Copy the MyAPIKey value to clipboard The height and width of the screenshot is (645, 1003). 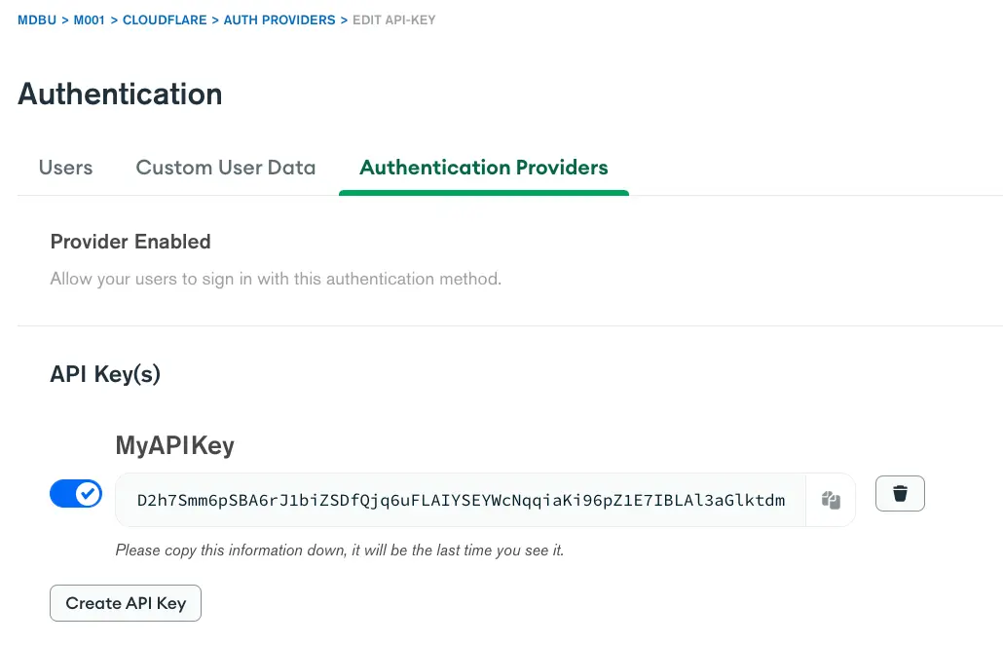click(x=831, y=499)
